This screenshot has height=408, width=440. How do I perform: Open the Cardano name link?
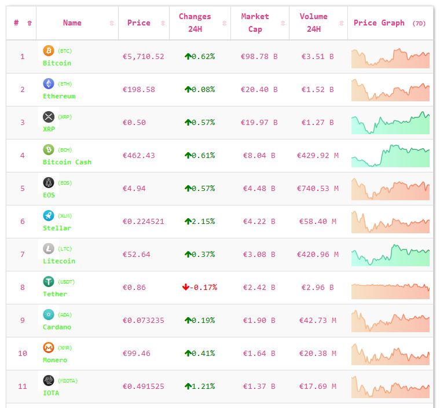click(57, 327)
